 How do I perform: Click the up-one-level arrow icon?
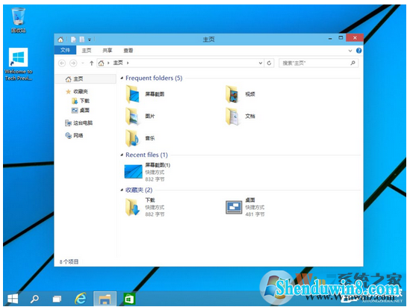[x=91, y=63]
